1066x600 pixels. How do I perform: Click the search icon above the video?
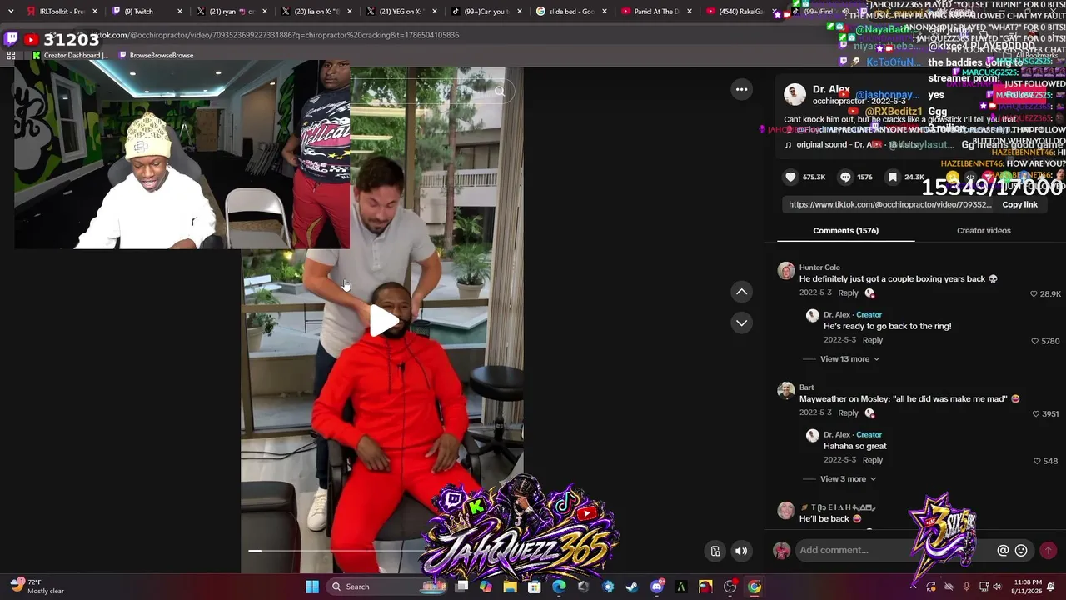500,91
